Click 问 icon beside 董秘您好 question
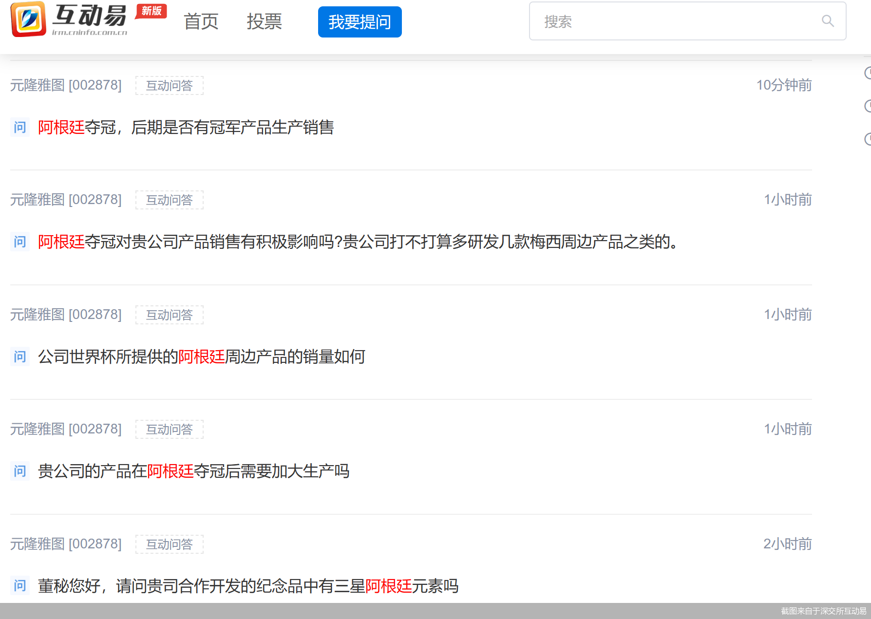 [20, 586]
